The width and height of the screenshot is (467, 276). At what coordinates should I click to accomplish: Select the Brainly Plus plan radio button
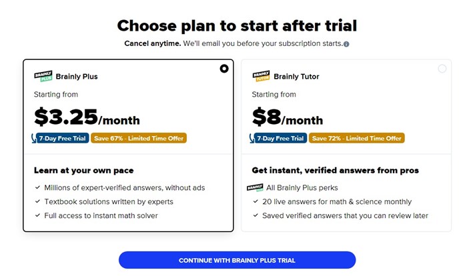point(223,68)
